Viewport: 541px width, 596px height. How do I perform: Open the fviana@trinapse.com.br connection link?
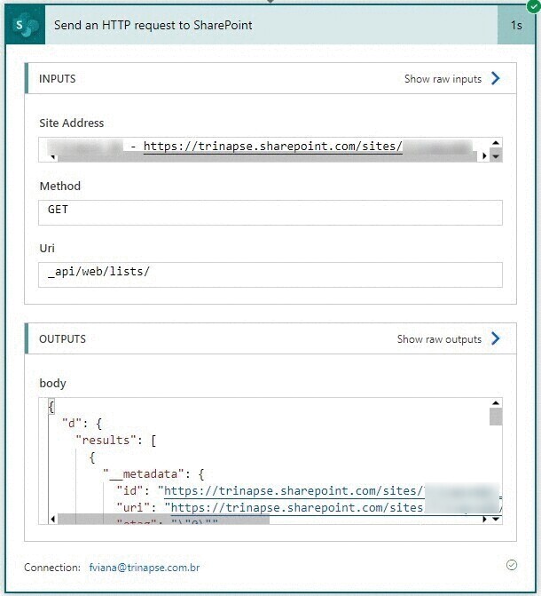144,567
